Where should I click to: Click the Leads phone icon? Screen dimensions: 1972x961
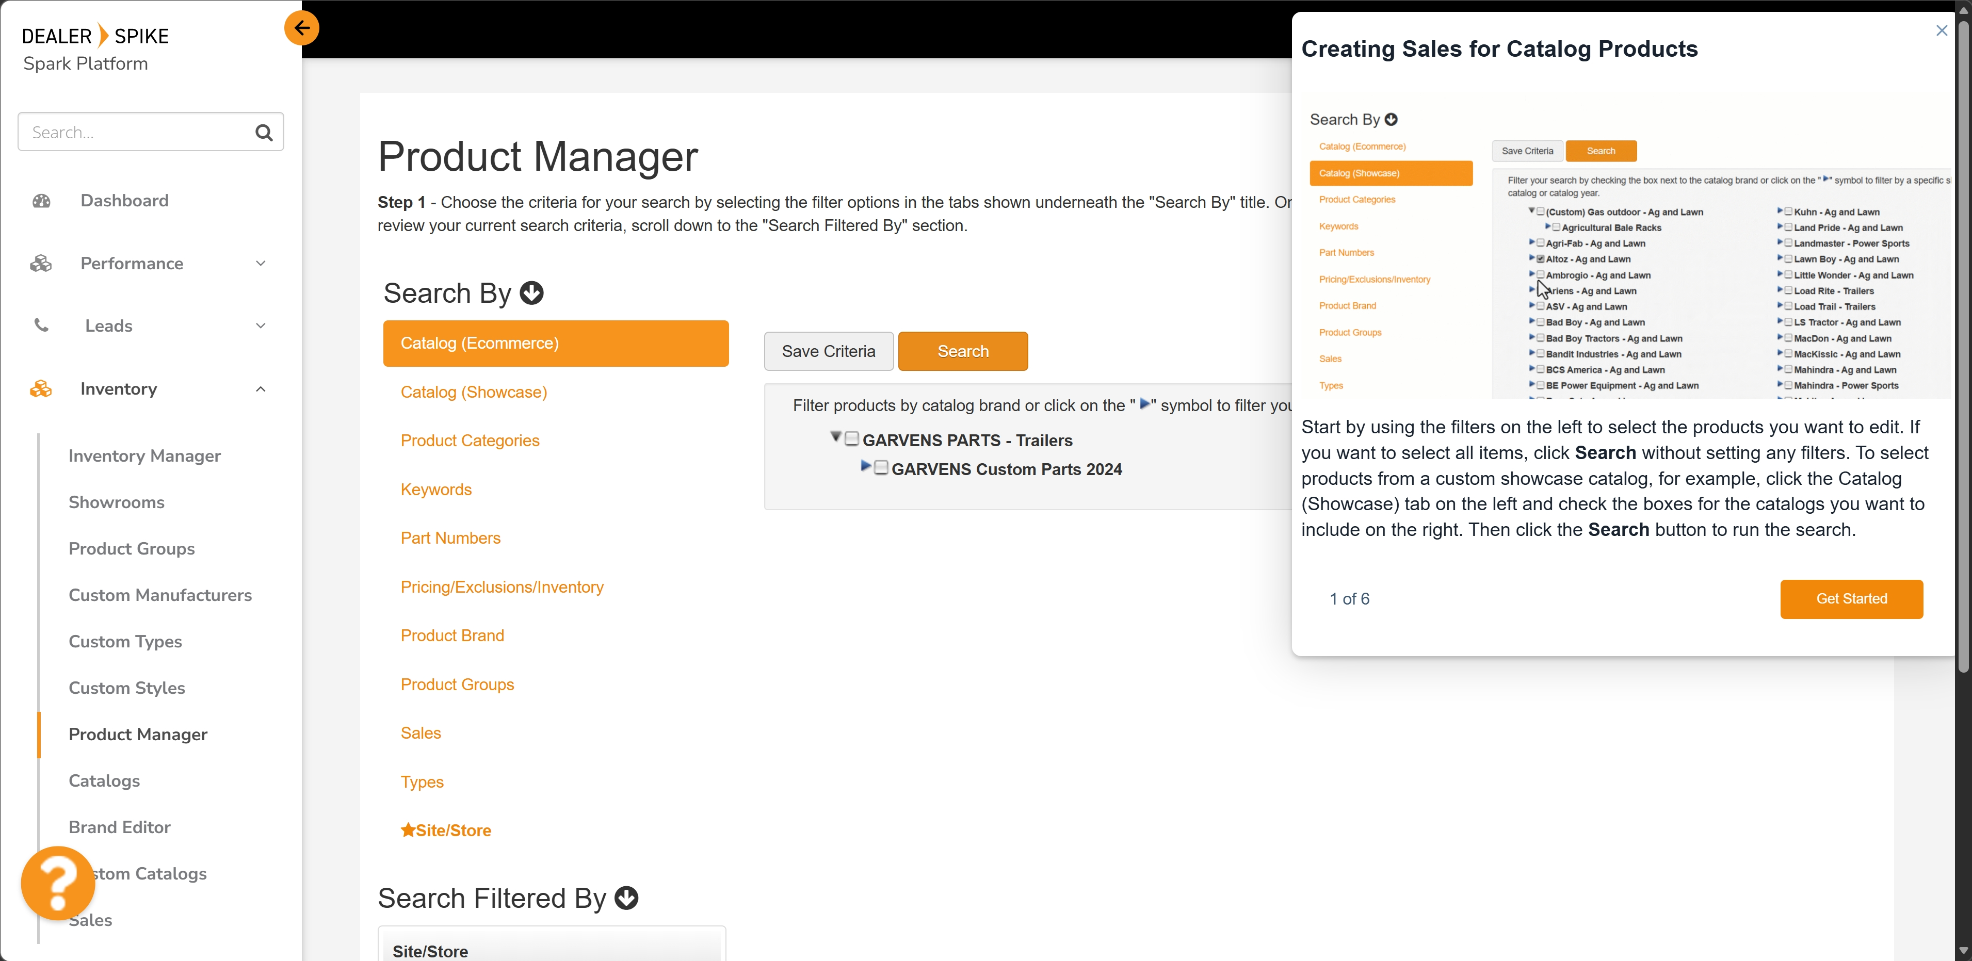pyautogui.click(x=41, y=326)
